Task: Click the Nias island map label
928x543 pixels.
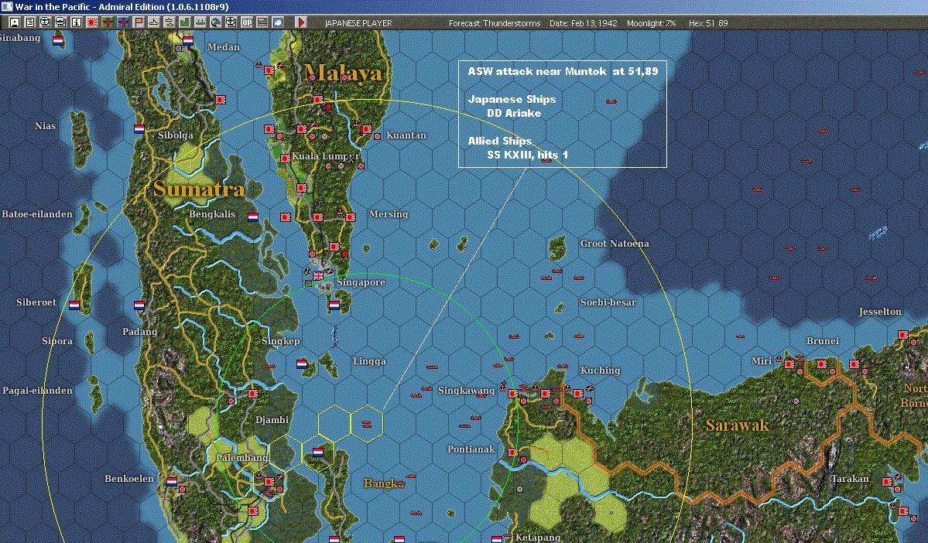Action: point(45,126)
